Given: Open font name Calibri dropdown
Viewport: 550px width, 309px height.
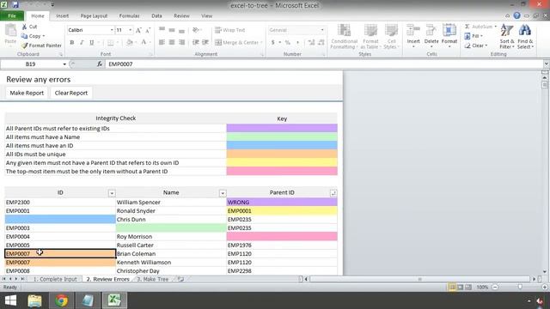Looking at the screenshot, I should (112, 30).
